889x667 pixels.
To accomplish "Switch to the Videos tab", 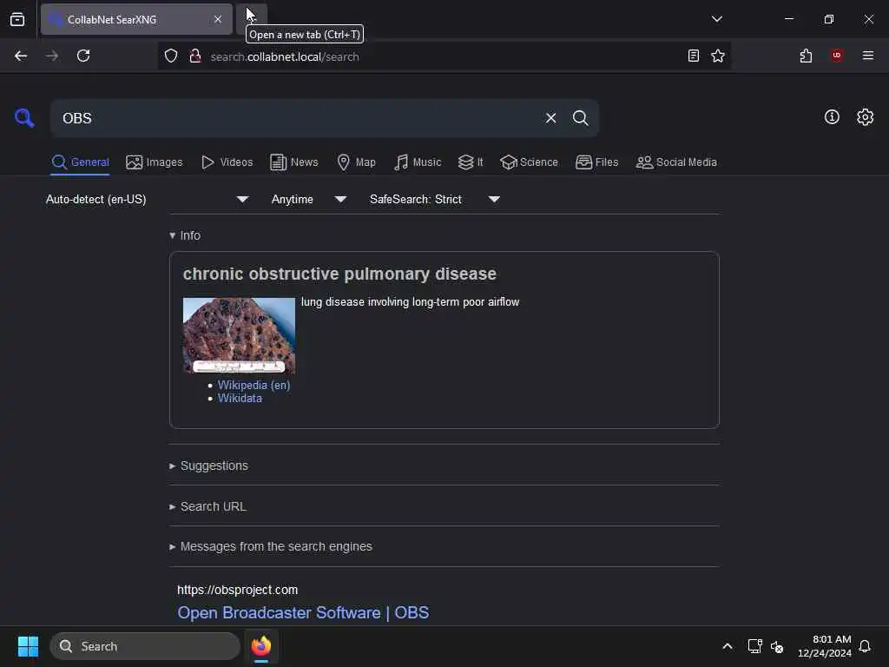I will 227,162.
